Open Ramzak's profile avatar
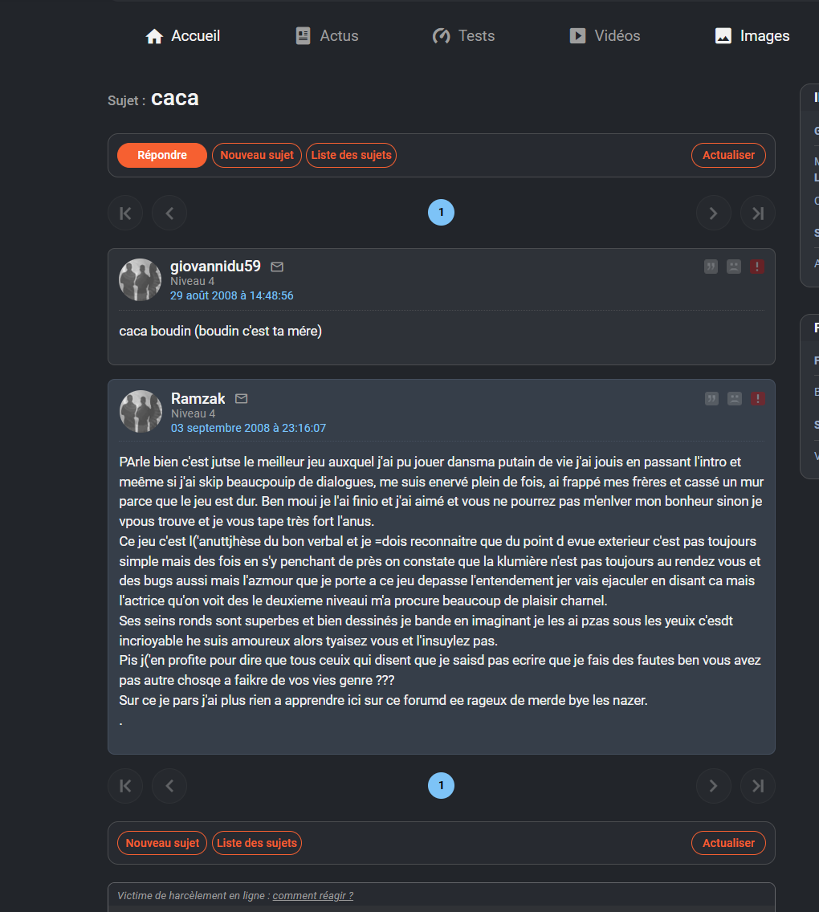 141,411
